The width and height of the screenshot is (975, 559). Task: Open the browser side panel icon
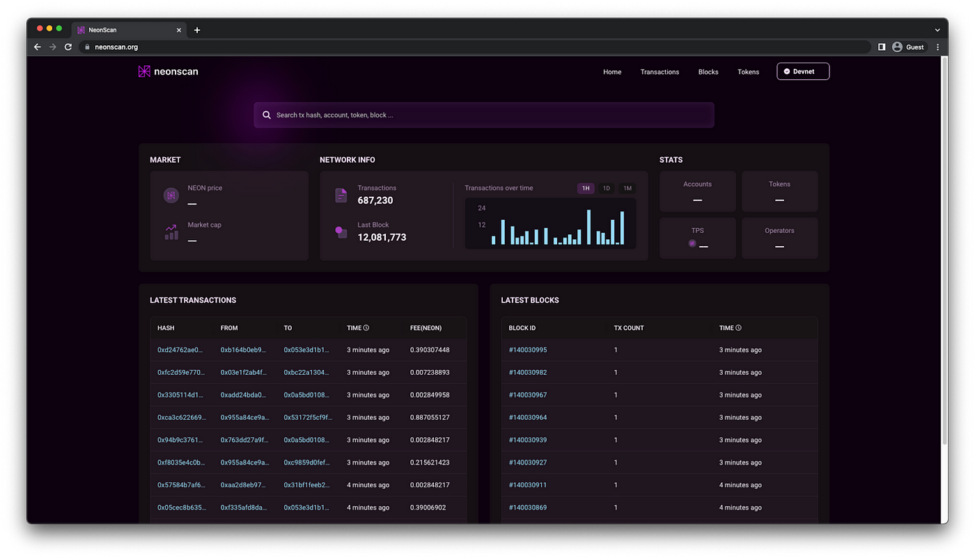(882, 47)
